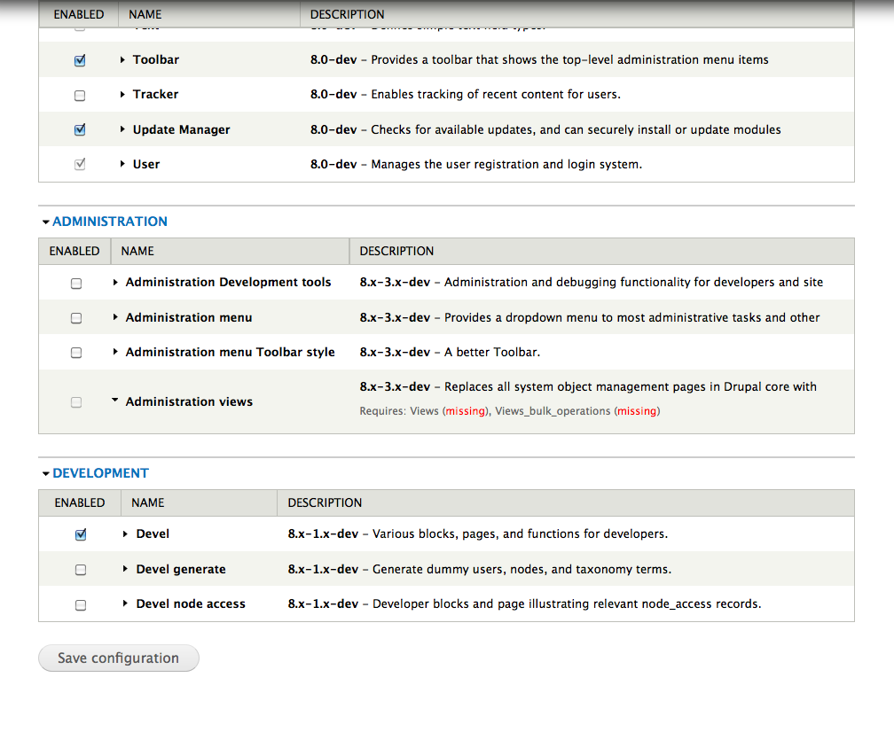Click the Devel module name

(153, 533)
